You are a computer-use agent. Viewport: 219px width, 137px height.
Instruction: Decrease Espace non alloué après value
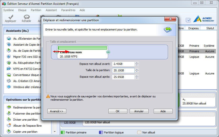tap(137, 78)
